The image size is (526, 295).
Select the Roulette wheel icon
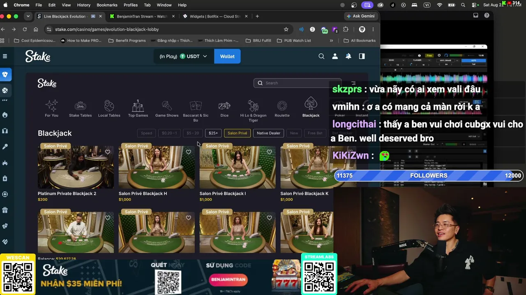coord(282,106)
